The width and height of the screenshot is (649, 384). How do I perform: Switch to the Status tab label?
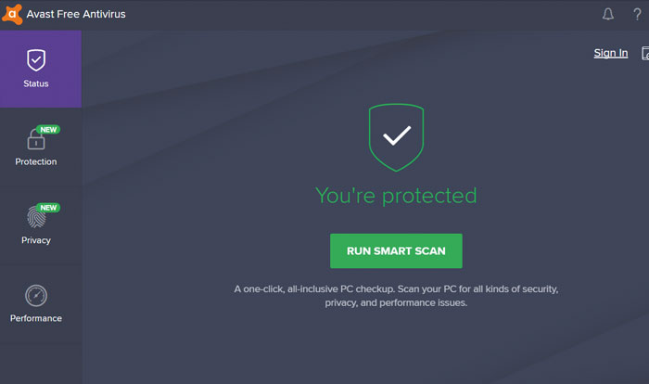click(x=36, y=84)
